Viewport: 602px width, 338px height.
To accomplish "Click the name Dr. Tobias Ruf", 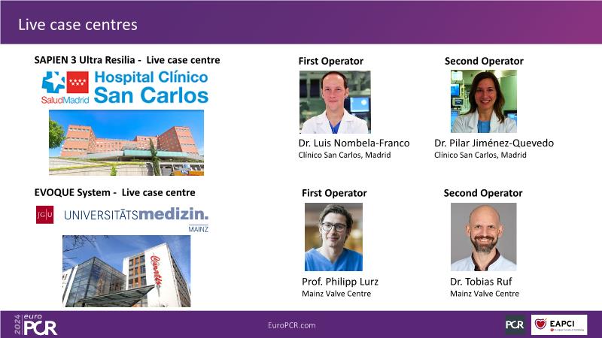I will 481,282.
